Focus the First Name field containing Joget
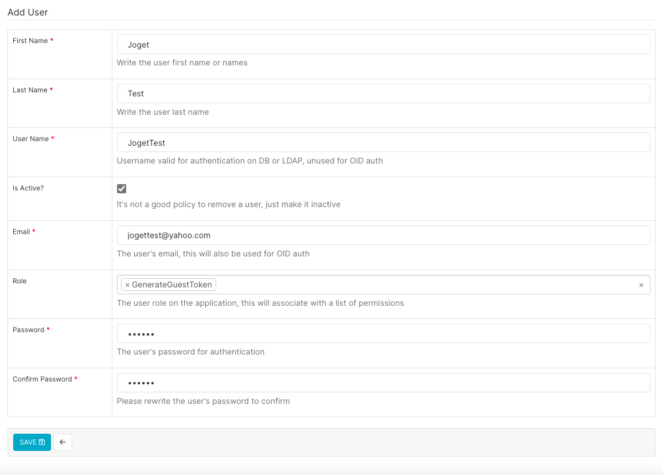The width and height of the screenshot is (663, 475). 383,45
